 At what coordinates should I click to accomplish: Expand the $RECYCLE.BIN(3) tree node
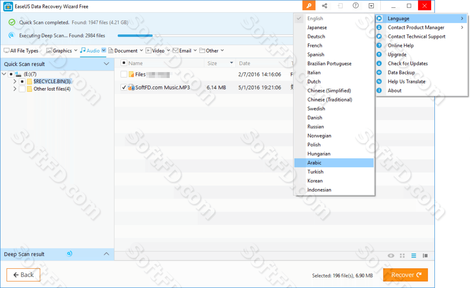(x=15, y=81)
